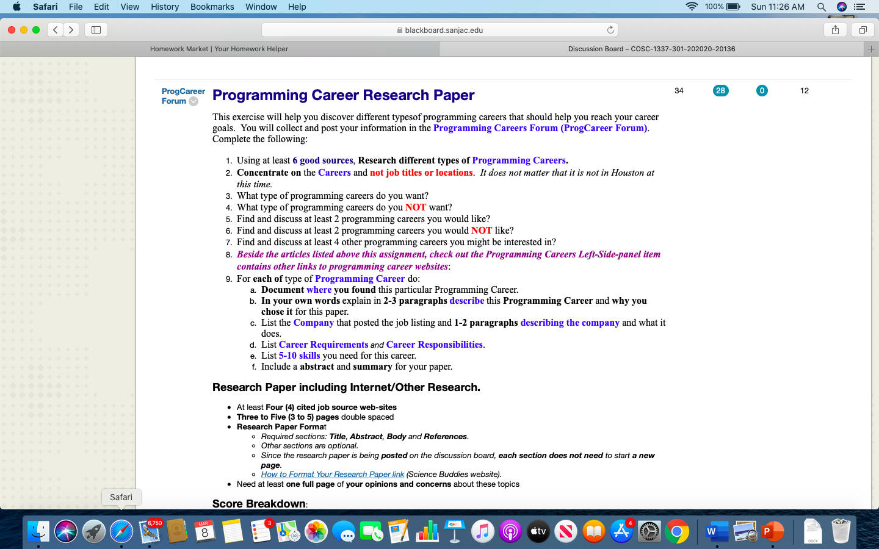Image resolution: width=879 pixels, height=549 pixels.
Task: Open How to Format Your Research Paper link
Action: click(333, 474)
